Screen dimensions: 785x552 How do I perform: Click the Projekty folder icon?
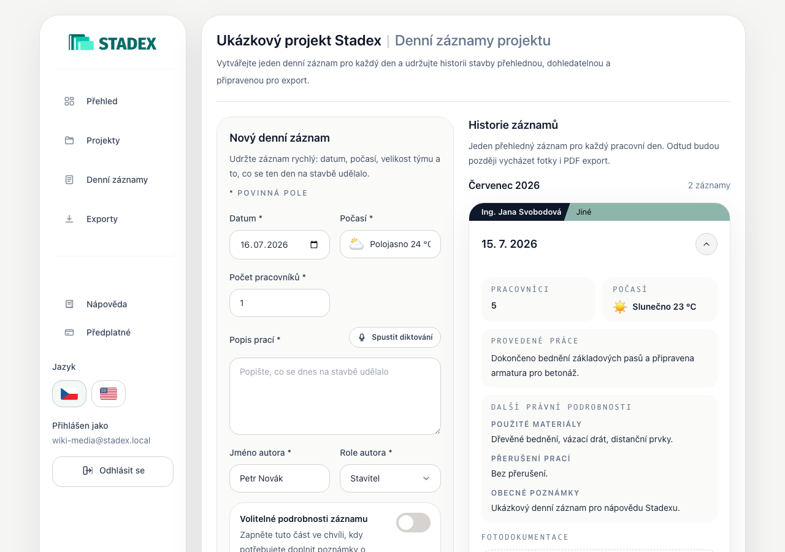pyautogui.click(x=69, y=140)
